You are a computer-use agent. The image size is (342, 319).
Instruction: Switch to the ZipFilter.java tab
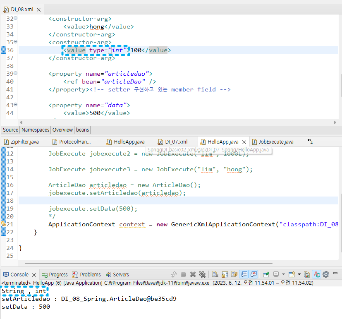coord(25,142)
